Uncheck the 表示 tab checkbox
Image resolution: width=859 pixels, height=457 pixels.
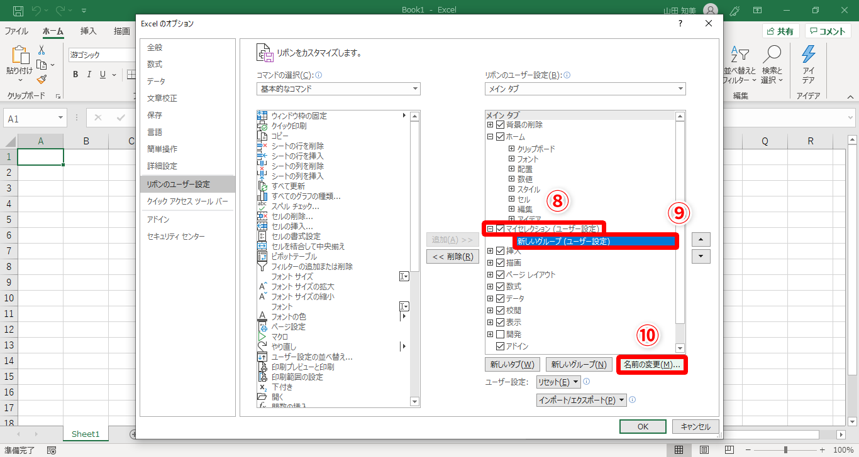click(501, 323)
